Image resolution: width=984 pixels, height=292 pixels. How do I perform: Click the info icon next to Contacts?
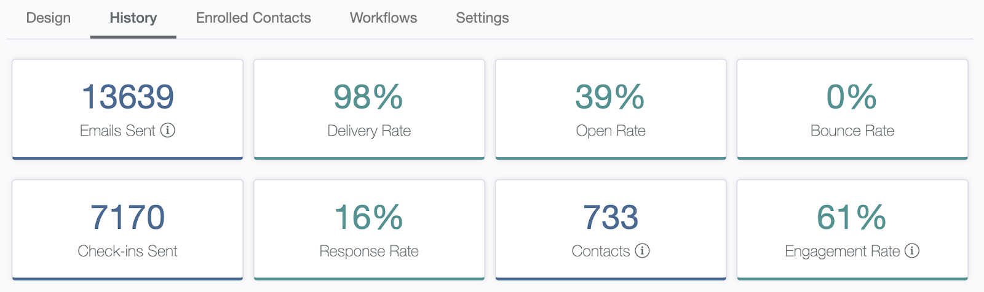[x=643, y=250]
